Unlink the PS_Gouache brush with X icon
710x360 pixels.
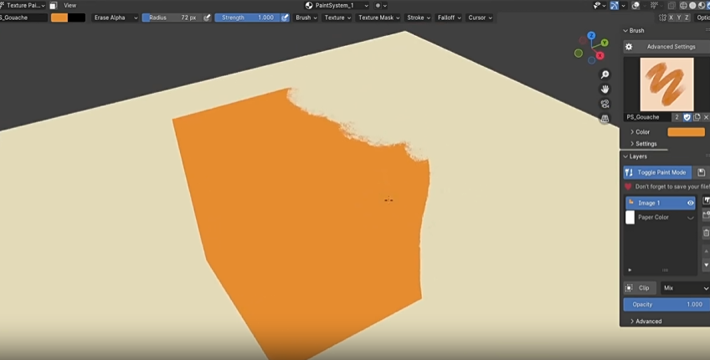pos(706,117)
